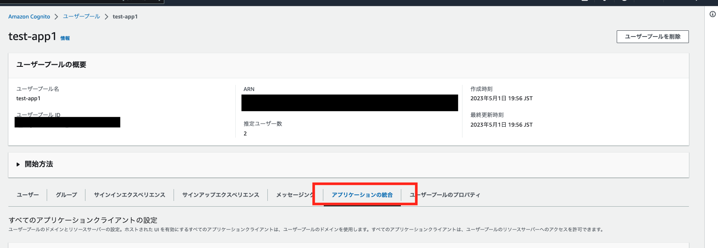Click the 推定ユーザー数 value 2
The height and width of the screenshot is (248, 718).
[245, 134]
